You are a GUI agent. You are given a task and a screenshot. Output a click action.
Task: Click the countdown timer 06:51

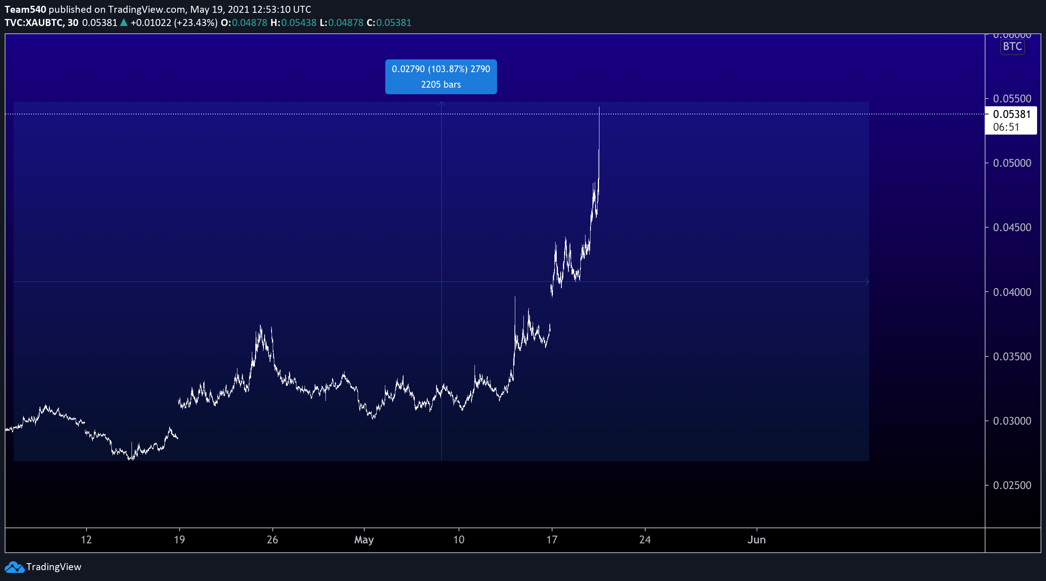point(1006,127)
